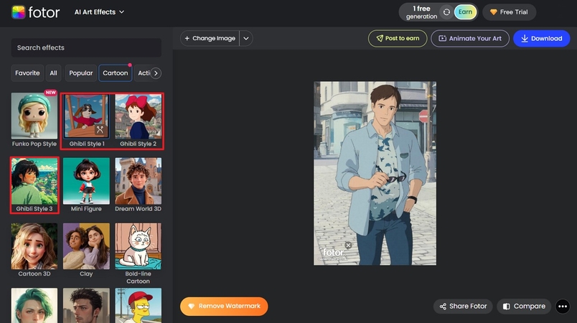
Task: Click the crop icon on Ghibli Style 1
Action: pos(100,129)
